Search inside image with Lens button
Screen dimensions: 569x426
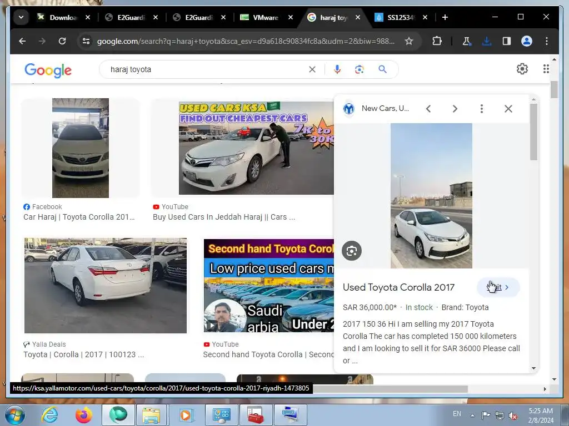point(352,251)
